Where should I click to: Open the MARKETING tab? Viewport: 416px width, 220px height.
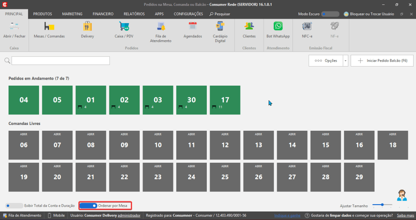[72, 14]
